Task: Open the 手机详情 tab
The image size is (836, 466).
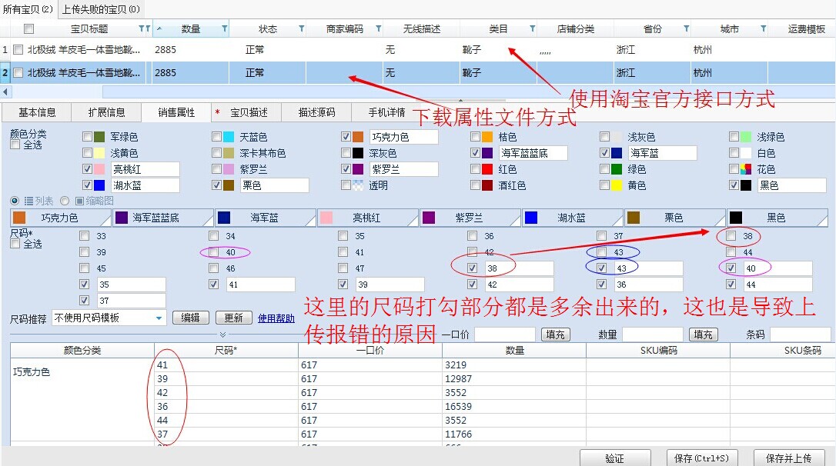Action: 386,112
